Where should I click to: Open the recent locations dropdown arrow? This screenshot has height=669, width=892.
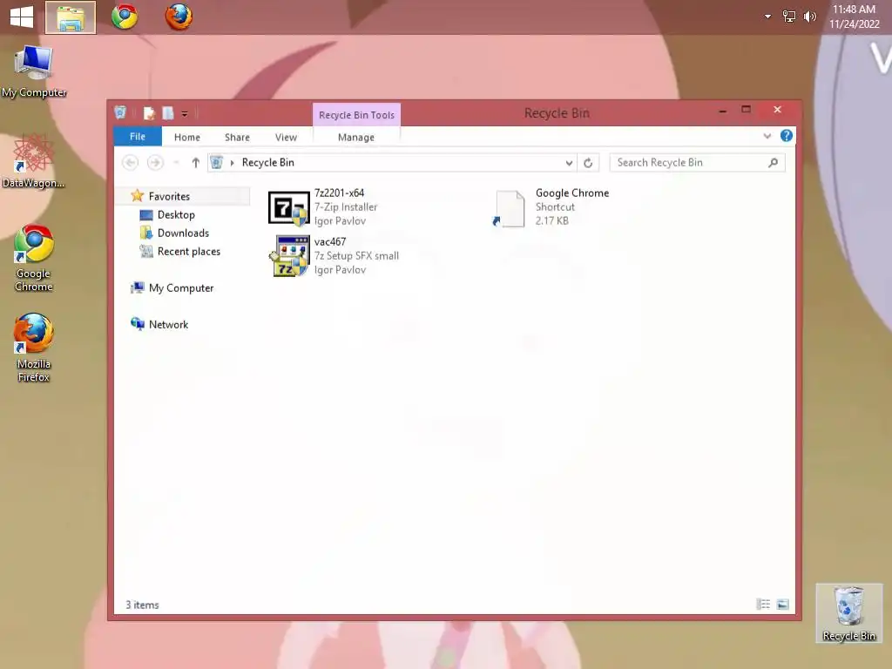[176, 163]
